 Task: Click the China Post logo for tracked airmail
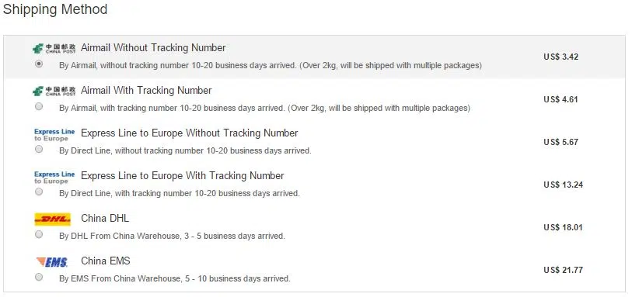(54, 92)
